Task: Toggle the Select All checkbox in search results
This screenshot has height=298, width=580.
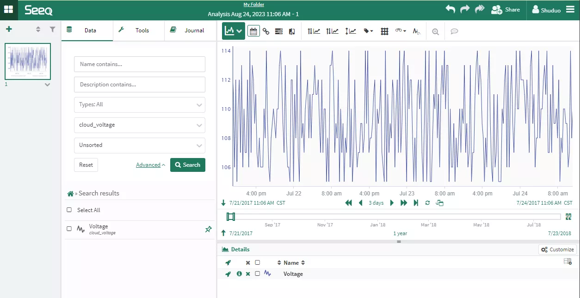Action: pyautogui.click(x=69, y=210)
